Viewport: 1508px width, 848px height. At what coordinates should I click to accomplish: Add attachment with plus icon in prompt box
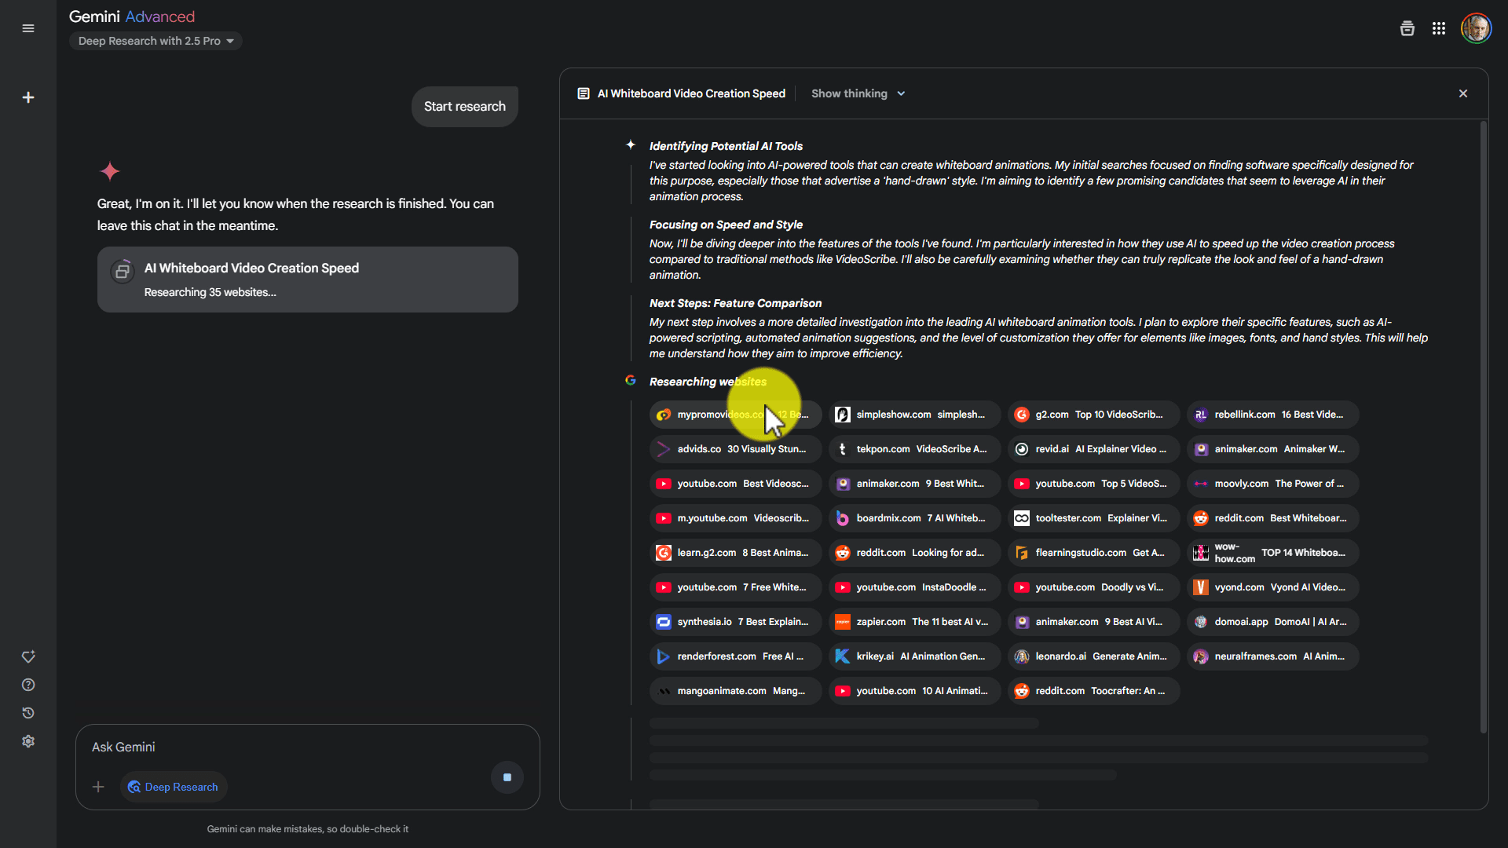[x=98, y=787]
